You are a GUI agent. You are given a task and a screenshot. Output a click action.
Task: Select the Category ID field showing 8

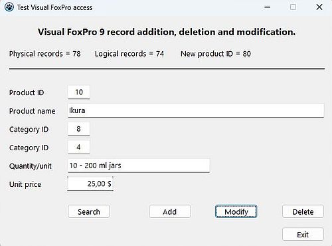pos(79,129)
